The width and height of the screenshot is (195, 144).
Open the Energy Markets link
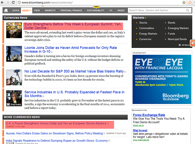click(x=148, y=34)
